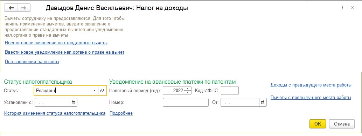Go back with the left arrow button

pos(11,8)
